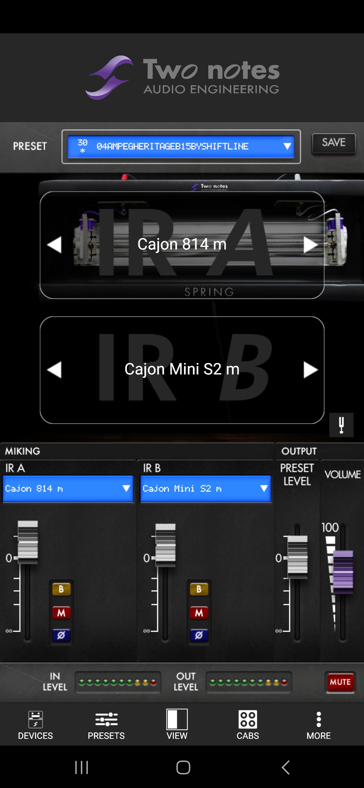Image resolution: width=364 pixels, height=788 pixels.
Task: Tap the volume value 100
Action: 330,527
